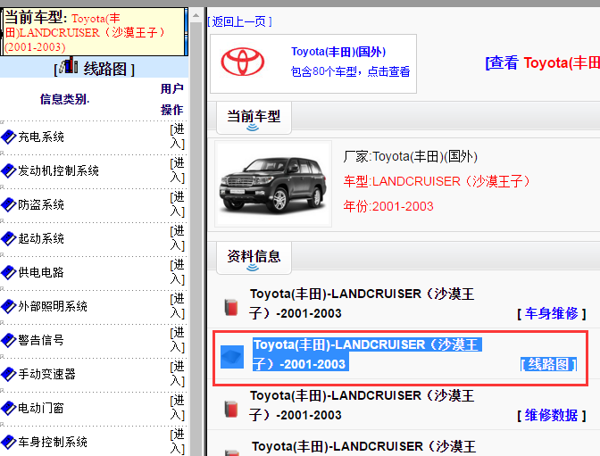600x456 pixels.
Task: Open the Toyota(丰田)(国外) brand link
Action: (x=338, y=52)
